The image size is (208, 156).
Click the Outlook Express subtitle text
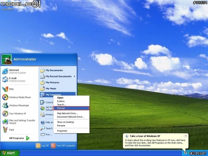pos(17,81)
